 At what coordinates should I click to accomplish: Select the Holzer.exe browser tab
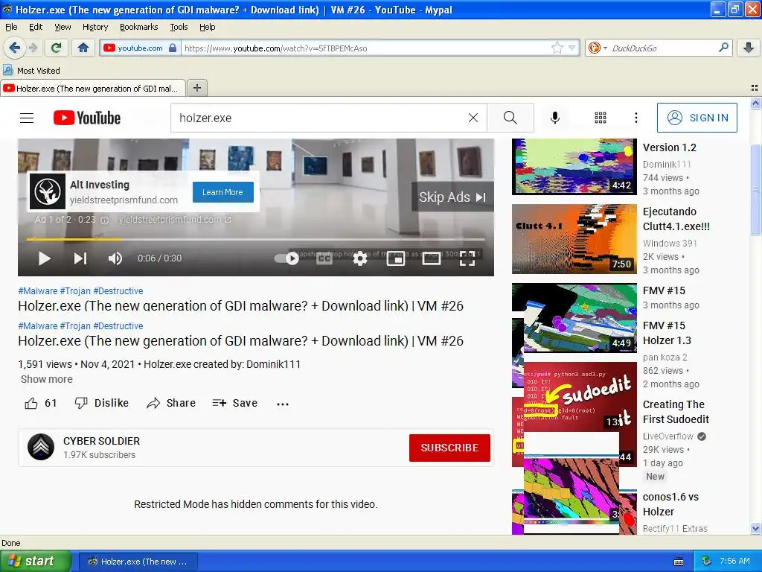(x=93, y=89)
